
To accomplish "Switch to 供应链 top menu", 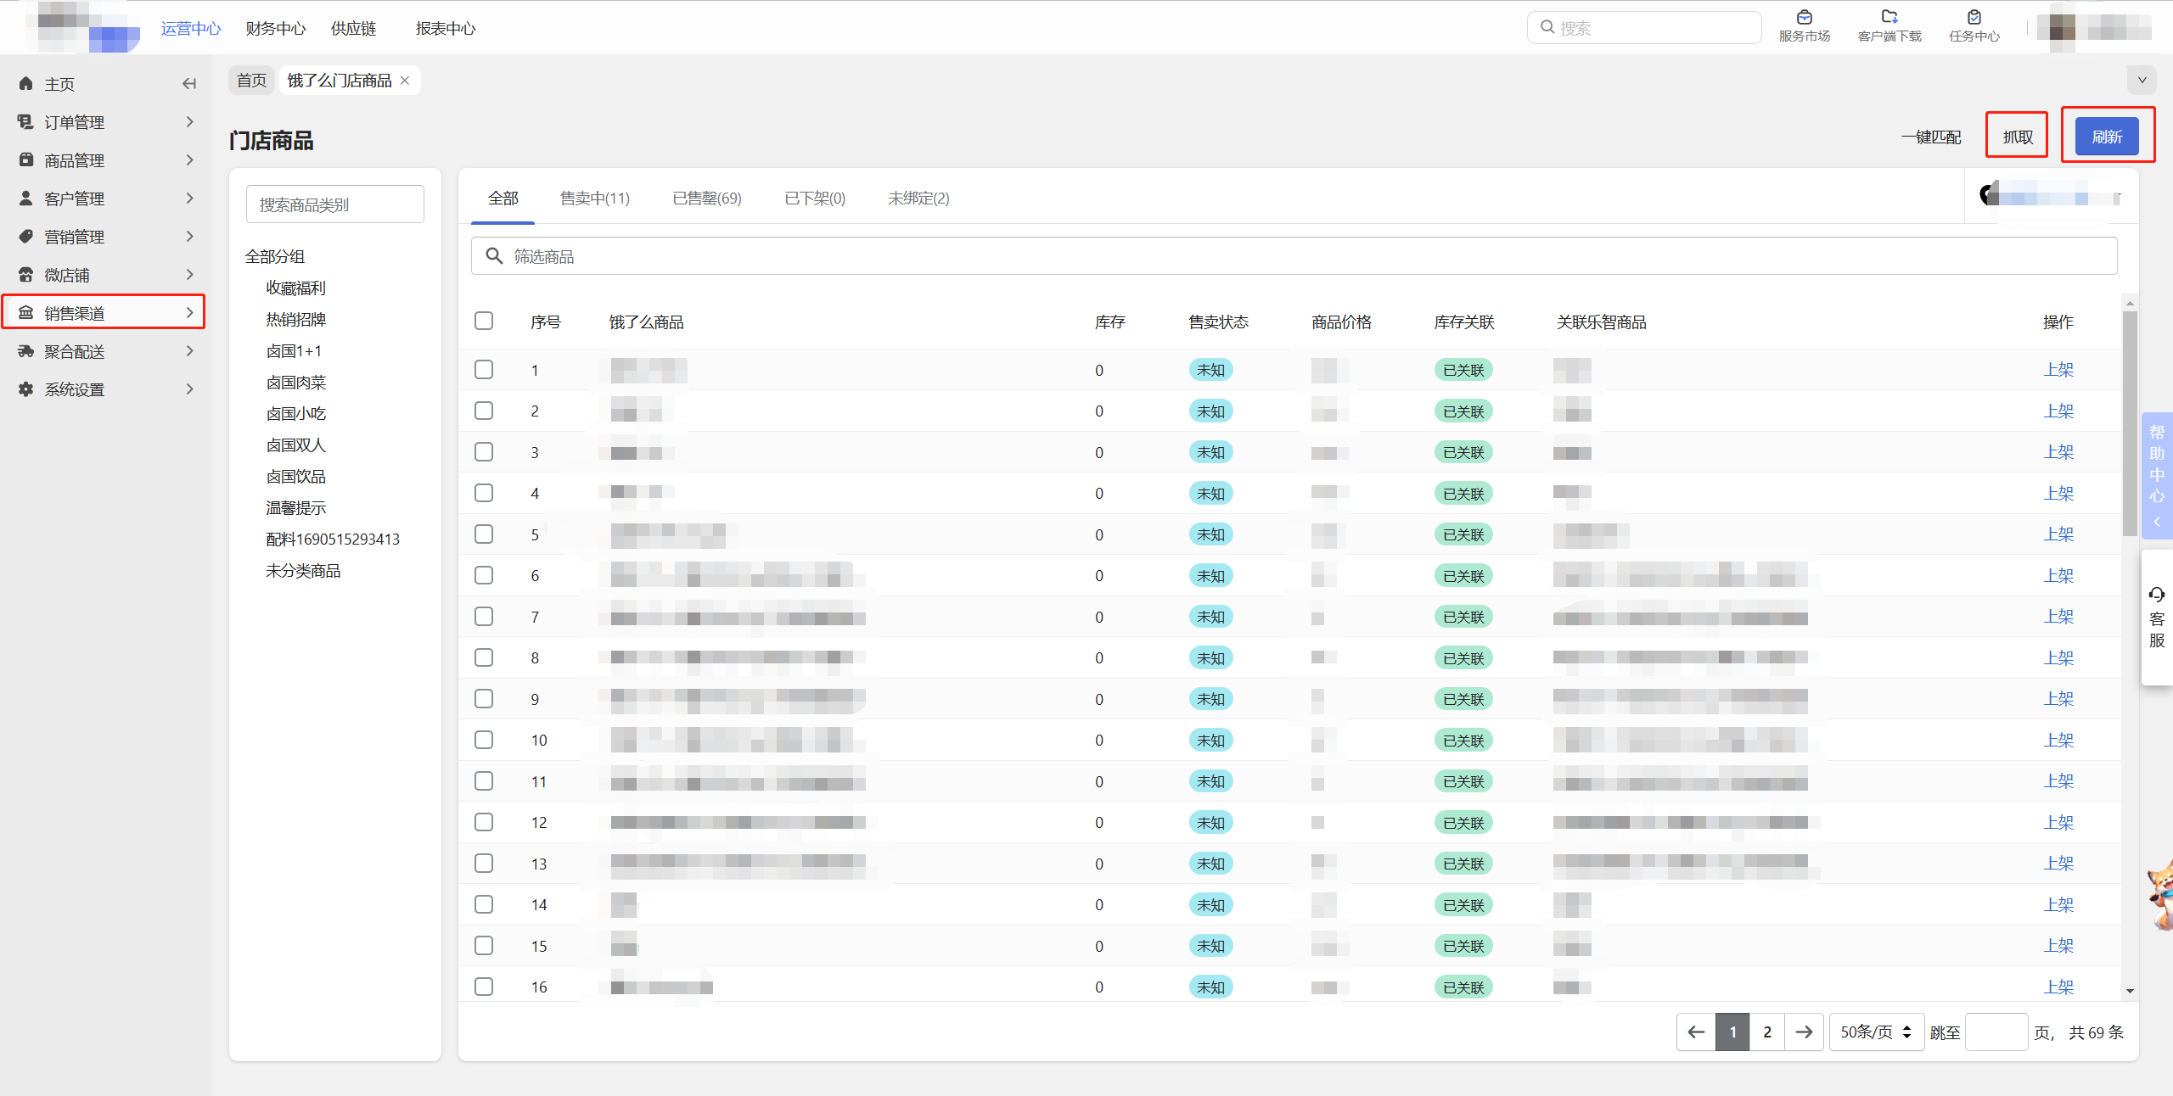I will click(x=353, y=29).
